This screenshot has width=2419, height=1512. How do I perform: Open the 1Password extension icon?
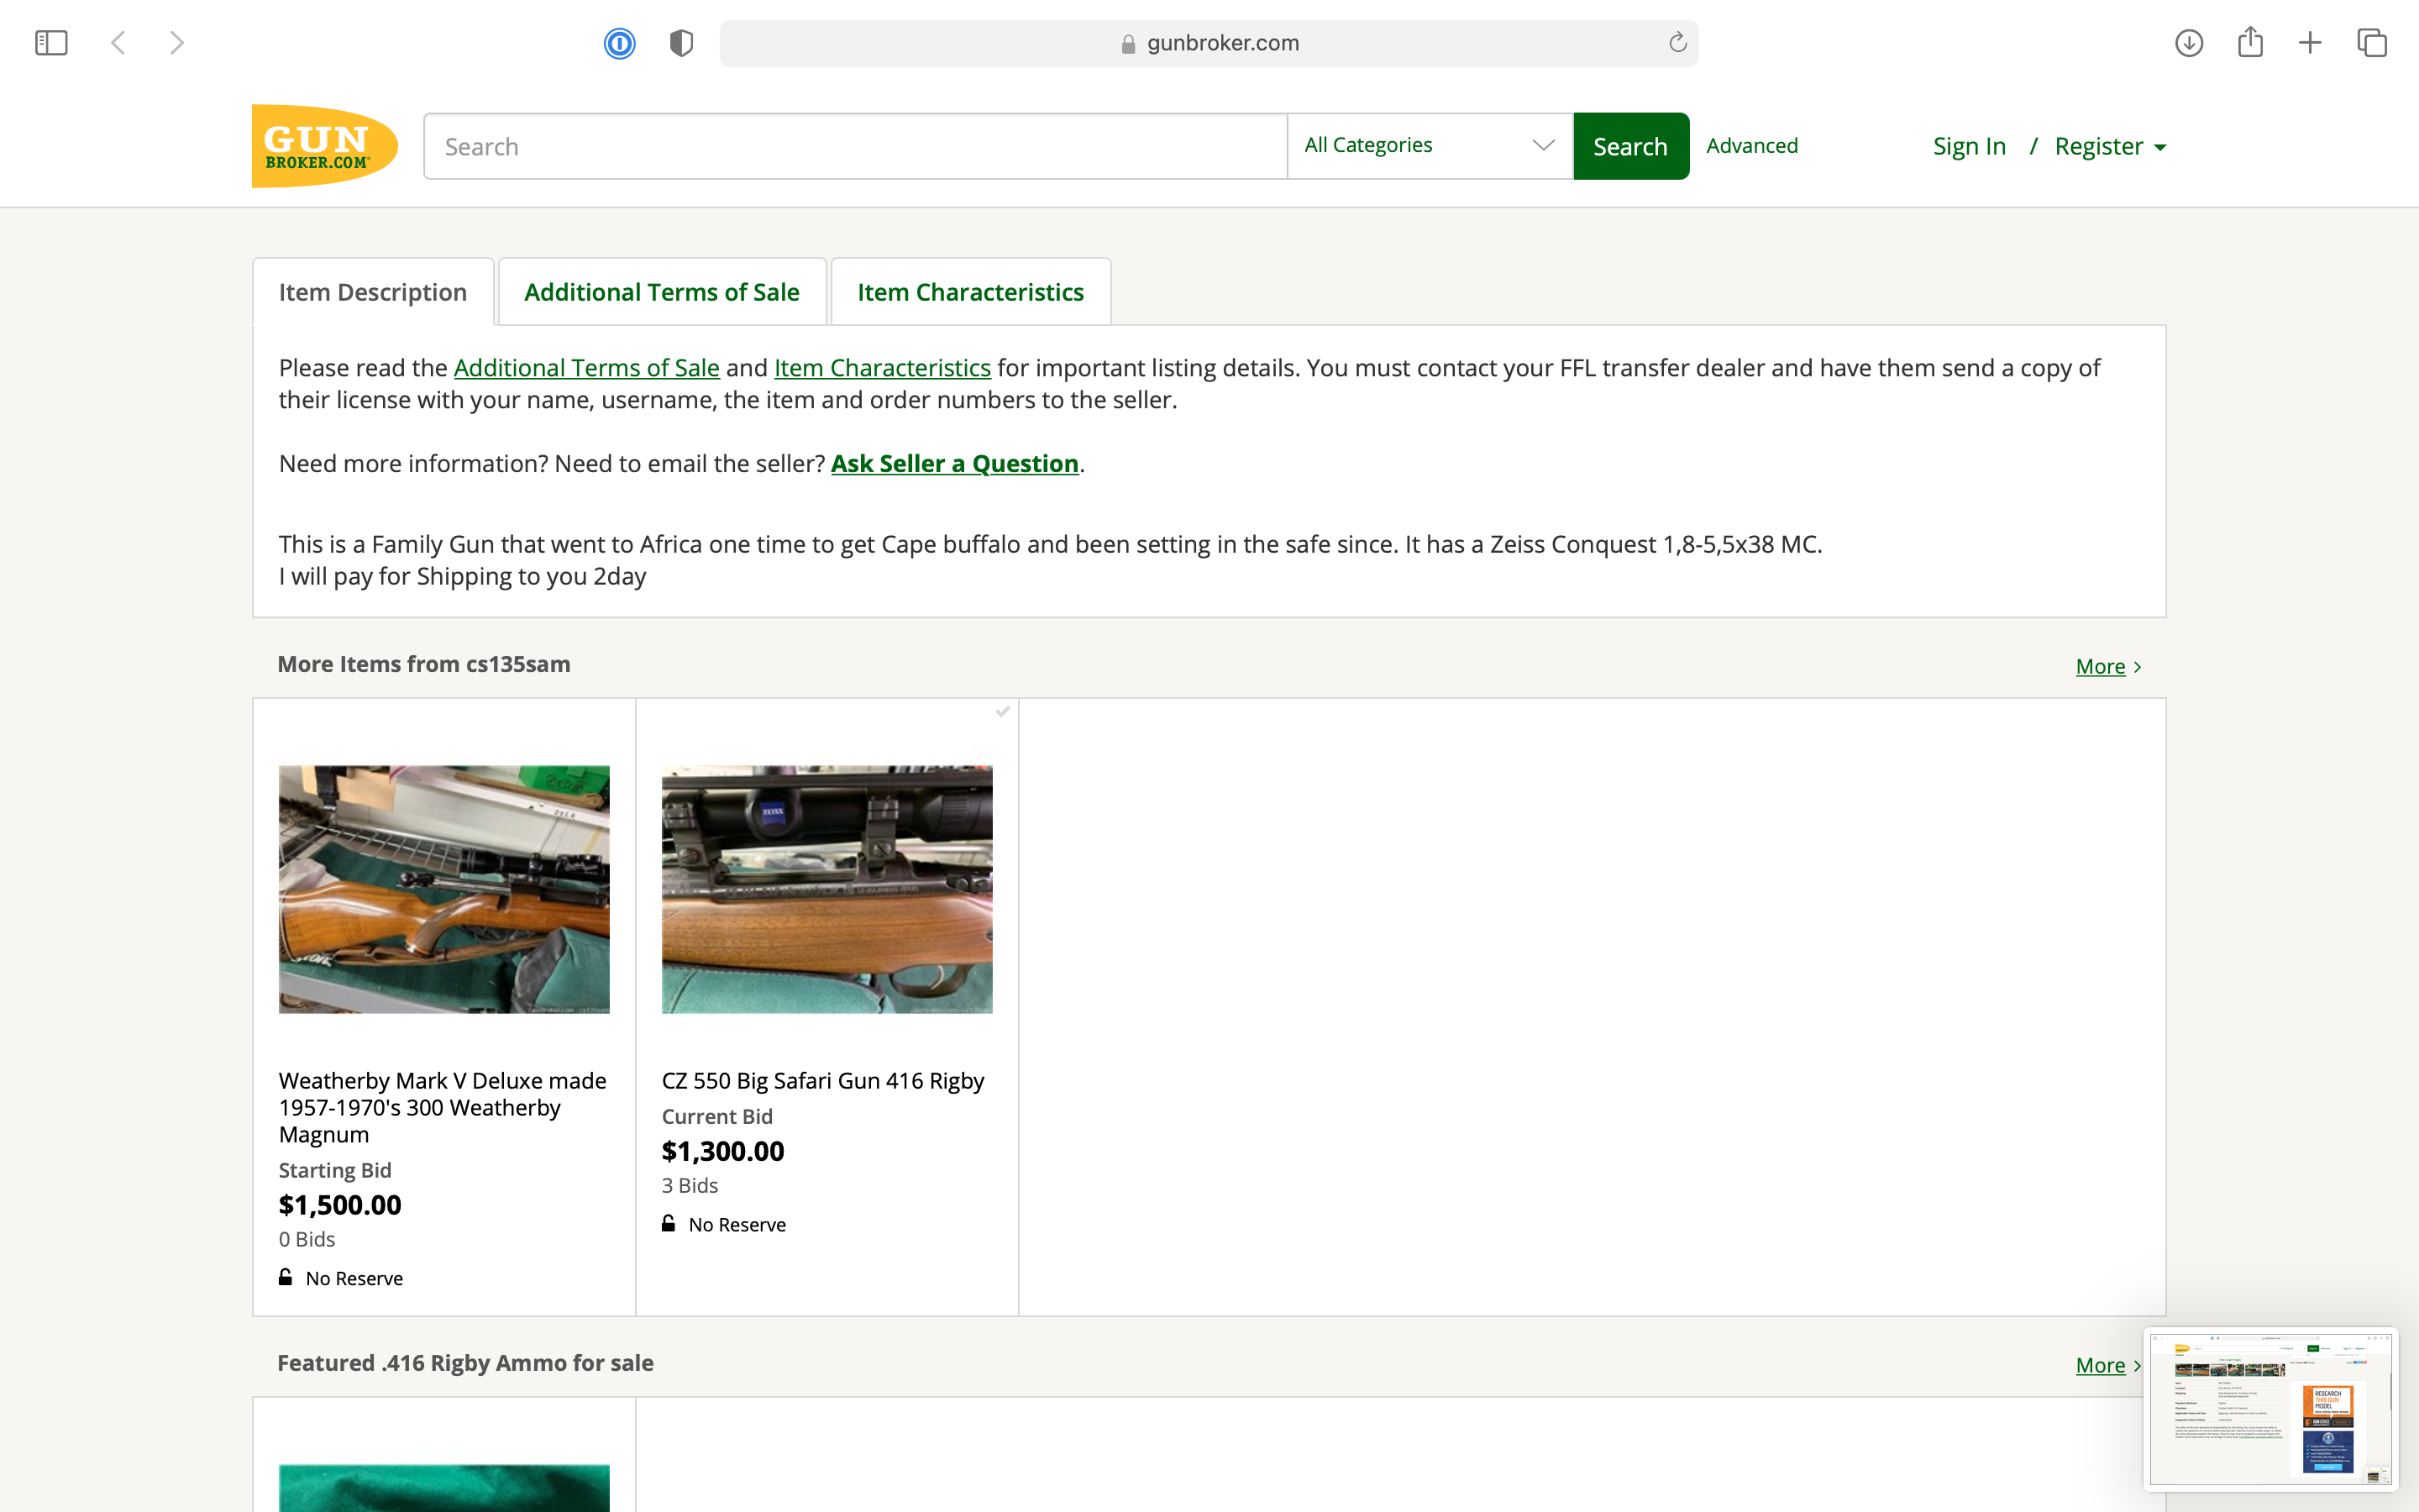tap(620, 43)
